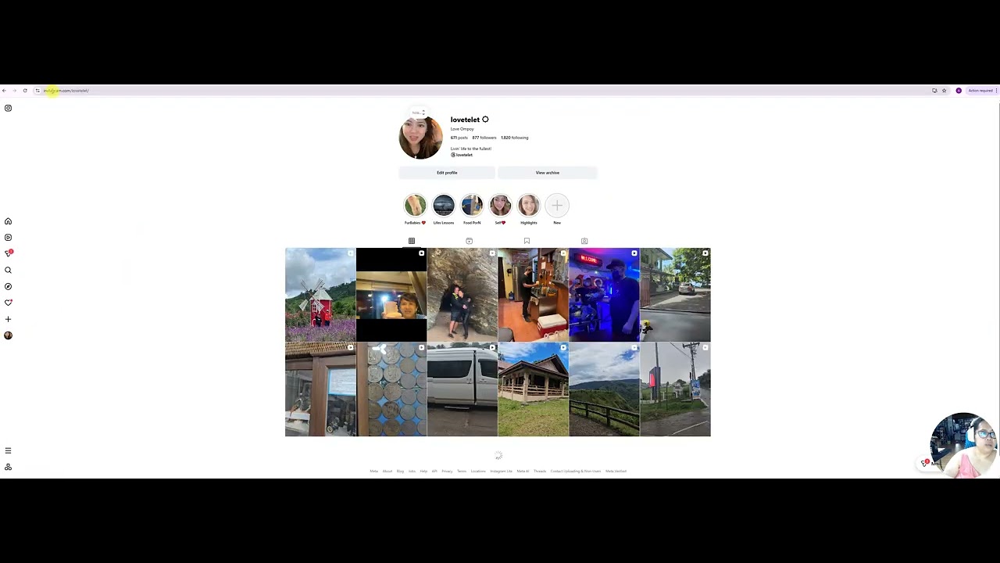
Task: Click Meta footer link
Action: [374, 472]
